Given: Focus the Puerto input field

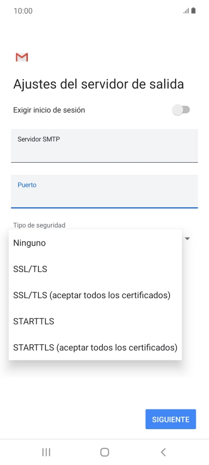Looking at the screenshot, I should pos(104,191).
